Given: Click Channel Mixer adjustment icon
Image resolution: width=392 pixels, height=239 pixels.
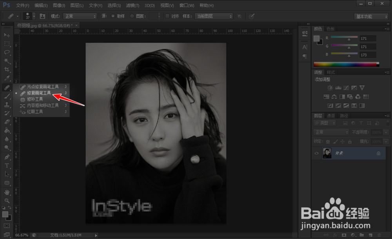Looking at the screenshot, I should click(x=358, y=96).
